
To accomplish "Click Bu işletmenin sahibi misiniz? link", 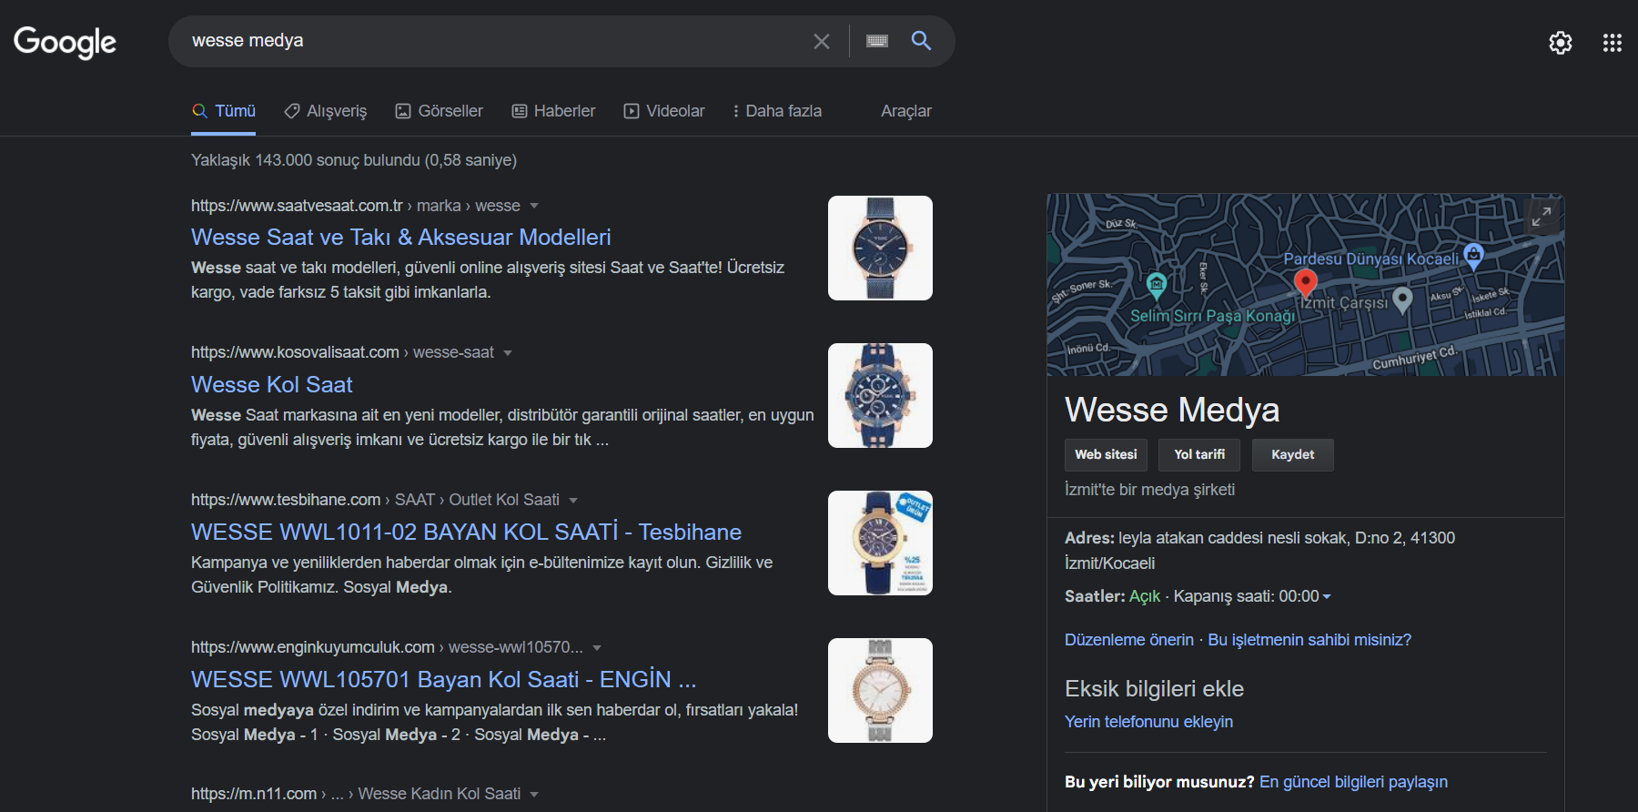I will point(1309,640).
